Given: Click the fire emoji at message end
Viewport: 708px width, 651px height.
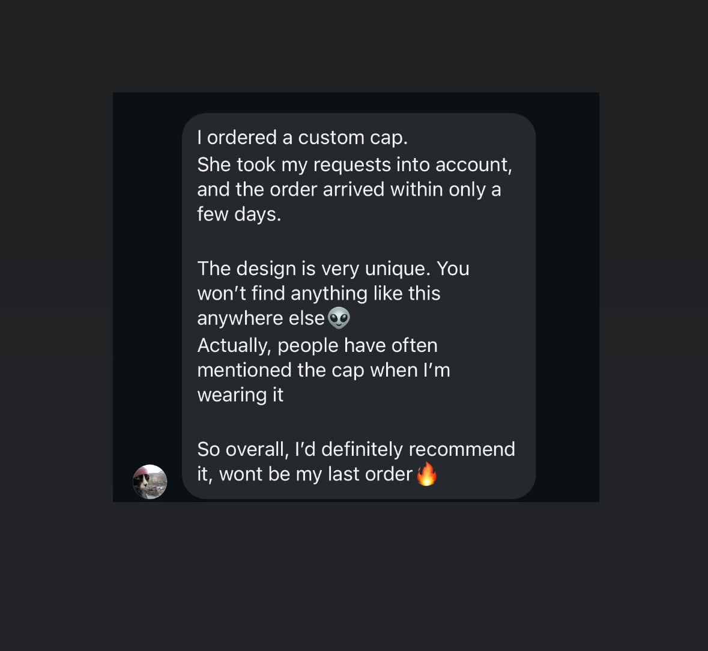Looking at the screenshot, I should [427, 474].
